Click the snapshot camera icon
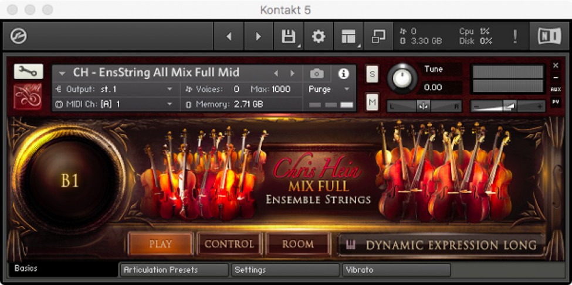 coord(317,74)
